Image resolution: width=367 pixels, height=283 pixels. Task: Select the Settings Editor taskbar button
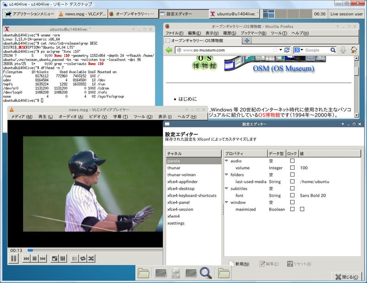(183, 14)
